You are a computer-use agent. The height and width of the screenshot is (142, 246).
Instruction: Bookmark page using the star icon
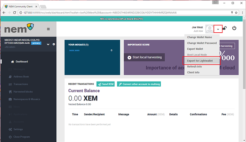point(236,13)
